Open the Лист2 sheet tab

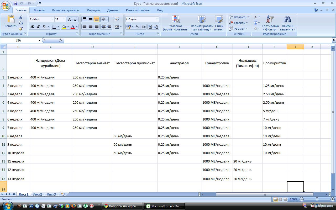tap(37, 194)
